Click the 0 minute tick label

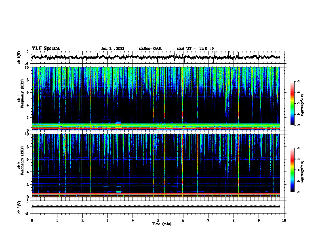32,220
